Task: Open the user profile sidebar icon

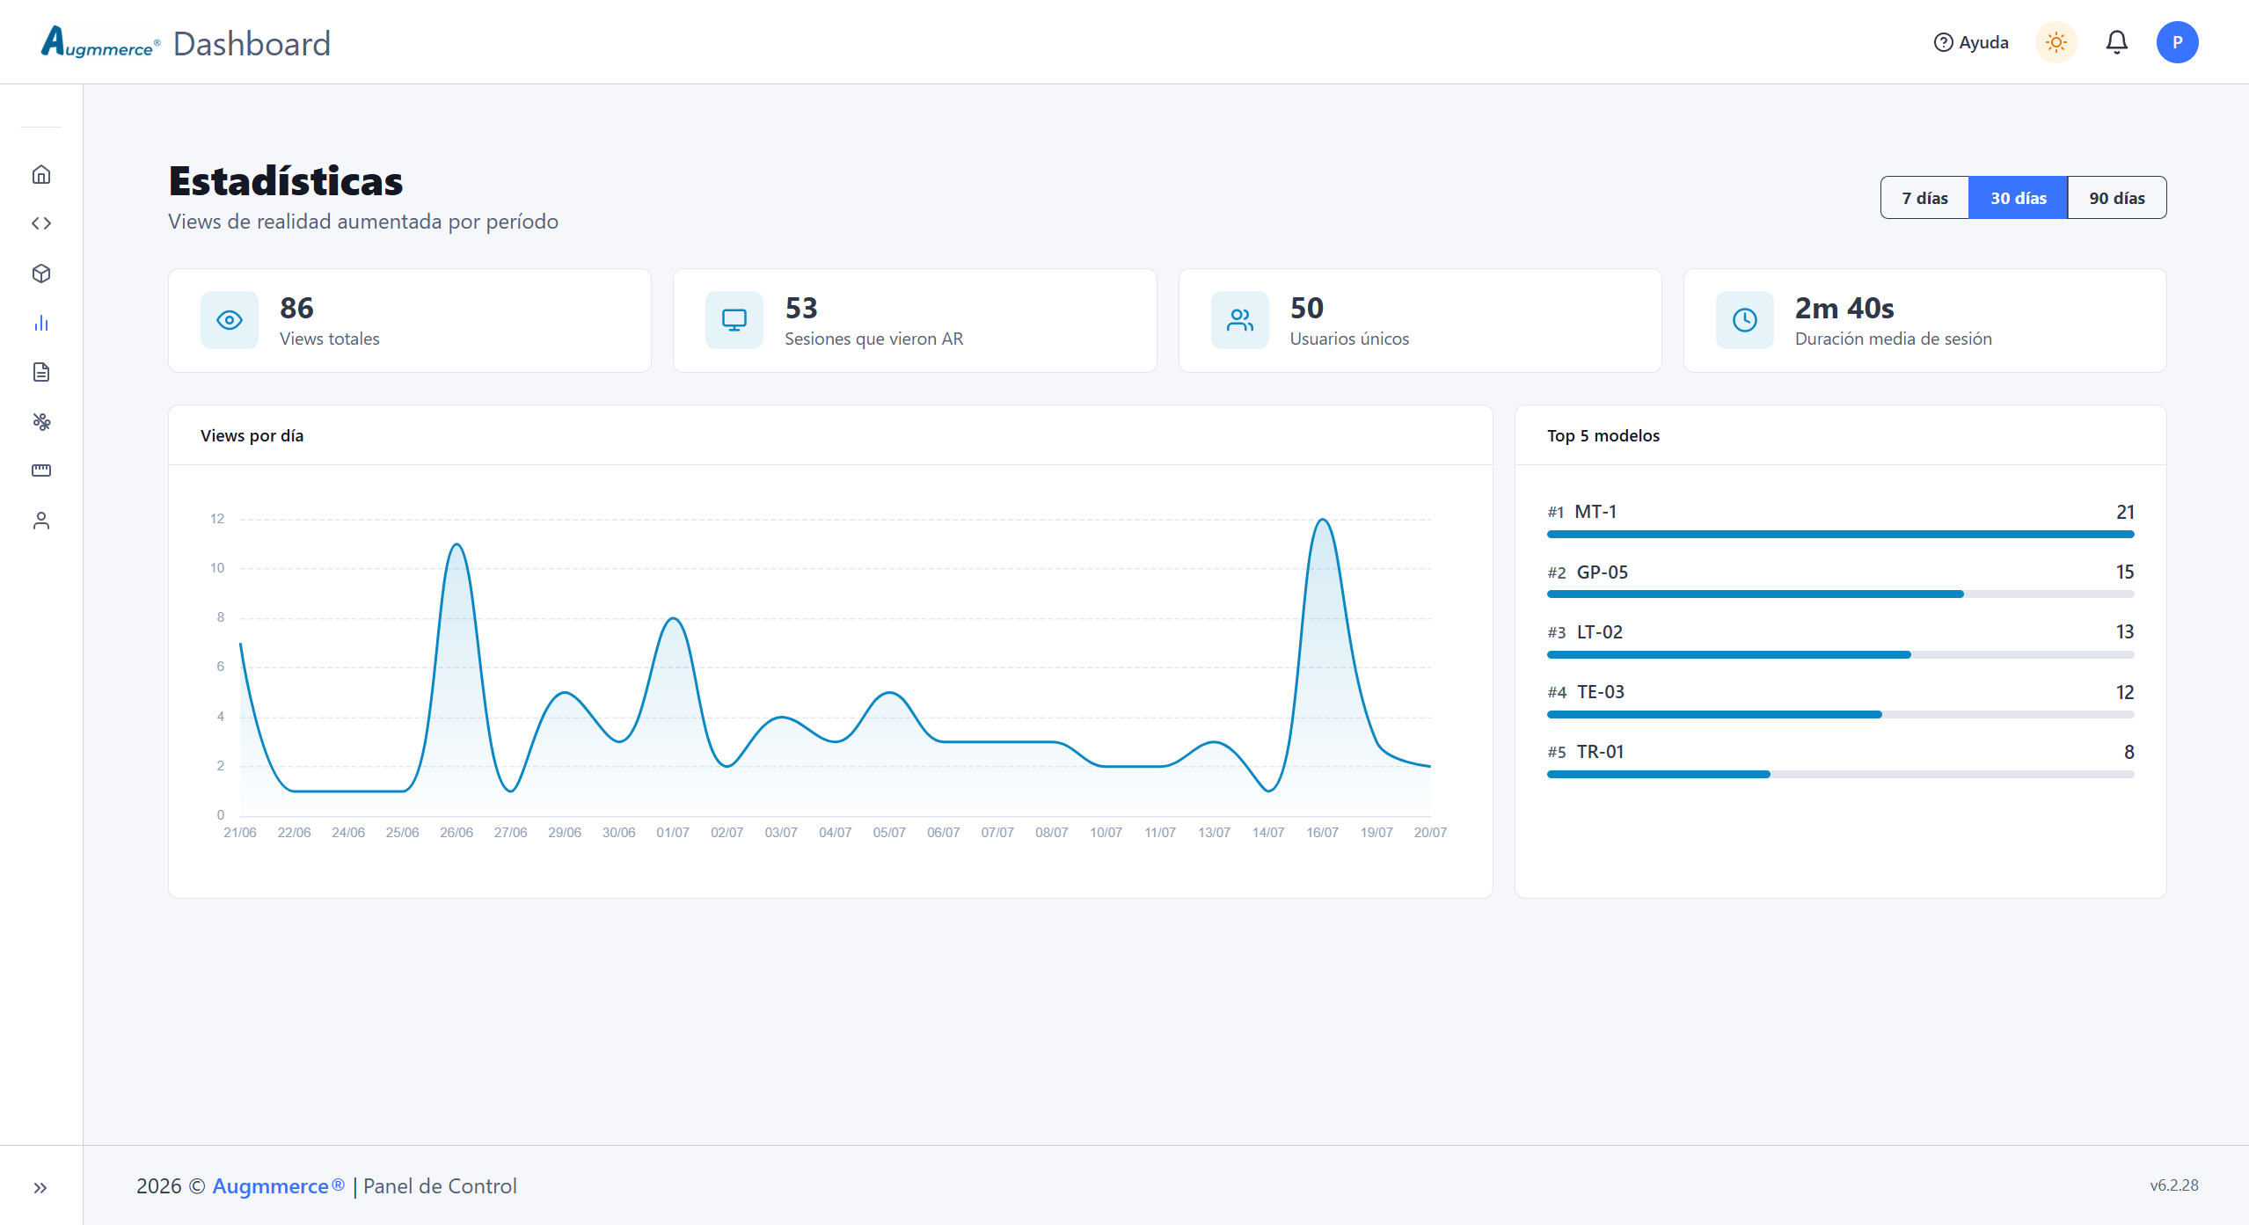Action: tap(41, 521)
